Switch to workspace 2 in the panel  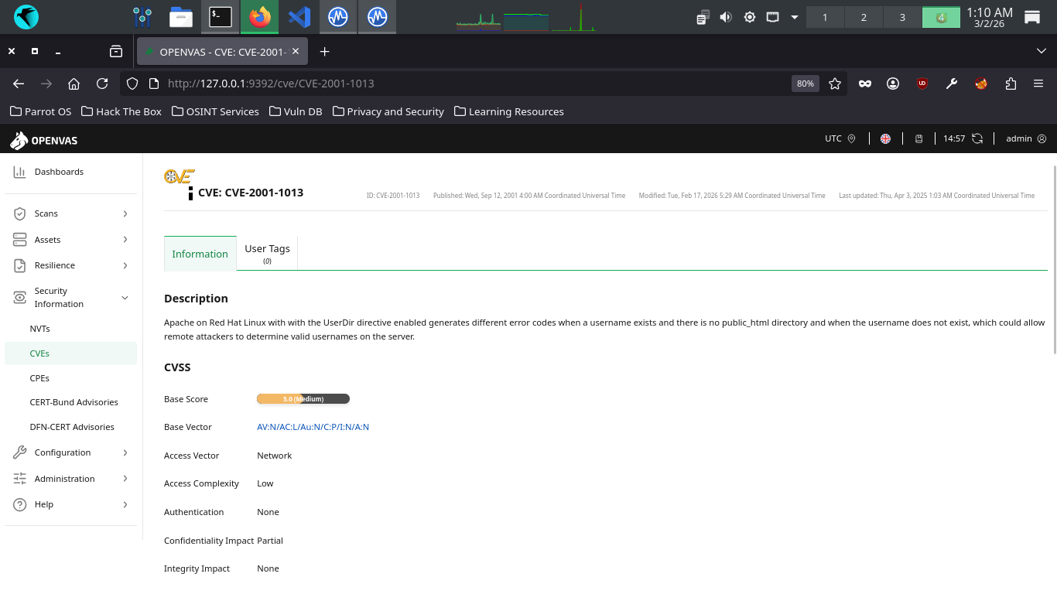(864, 17)
